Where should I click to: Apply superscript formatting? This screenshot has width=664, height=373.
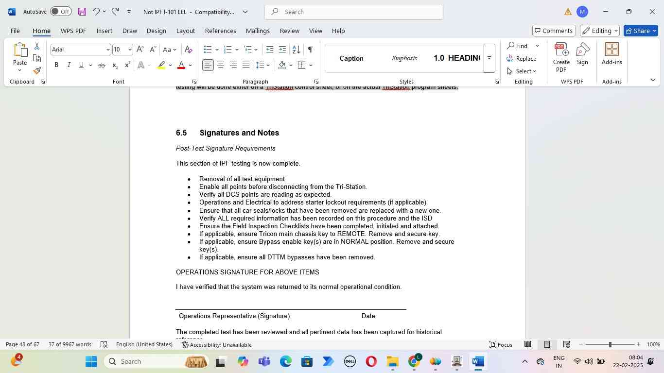pos(127,65)
